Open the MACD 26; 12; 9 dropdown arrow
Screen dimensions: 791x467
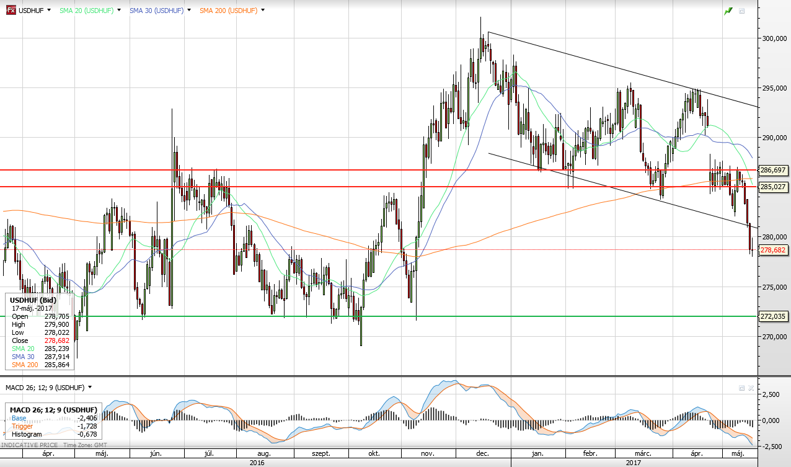tap(90, 387)
